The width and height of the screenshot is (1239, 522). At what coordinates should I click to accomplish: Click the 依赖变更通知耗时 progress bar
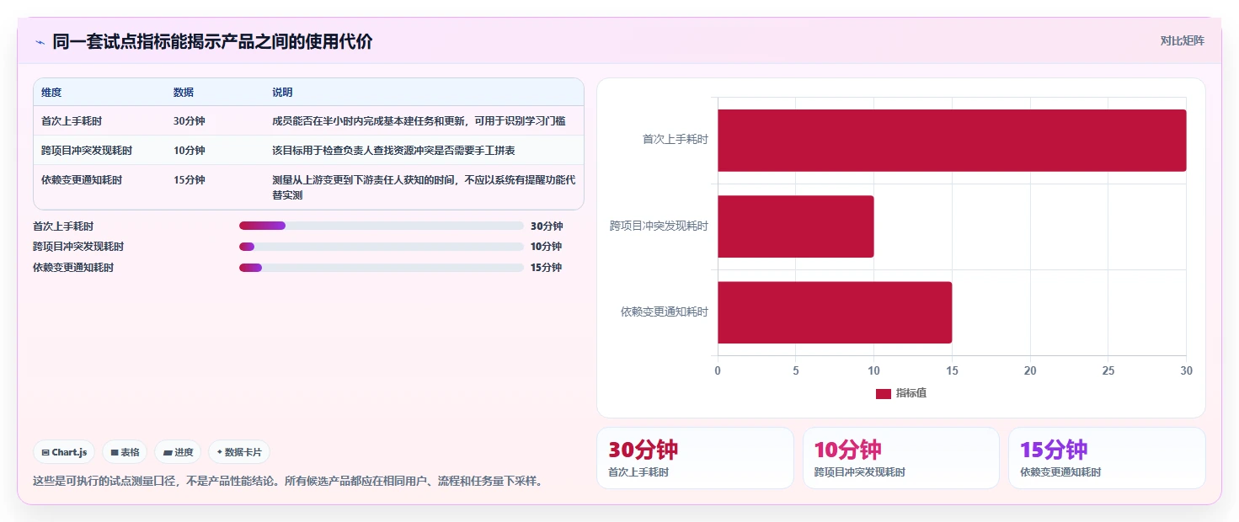tap(382, 268)
